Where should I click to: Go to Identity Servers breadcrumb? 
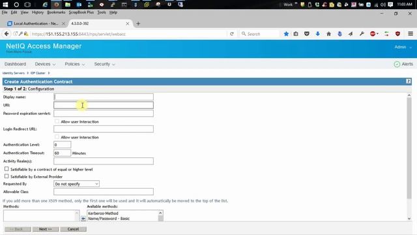[13, 73]
